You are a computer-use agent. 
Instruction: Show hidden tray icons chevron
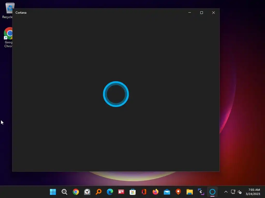226,192
